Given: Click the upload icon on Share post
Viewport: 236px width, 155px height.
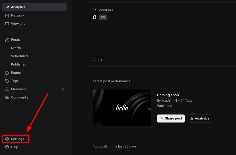Looking at the screenshot, I should click(x=161, y=118).
